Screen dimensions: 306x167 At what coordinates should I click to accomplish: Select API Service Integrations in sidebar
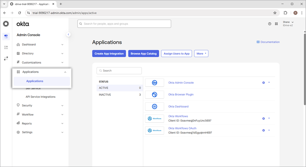click(x=40, y=97)
